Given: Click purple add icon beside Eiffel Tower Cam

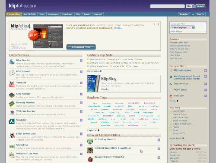Looking at the screenshot, I should click(x=81, y=134).
